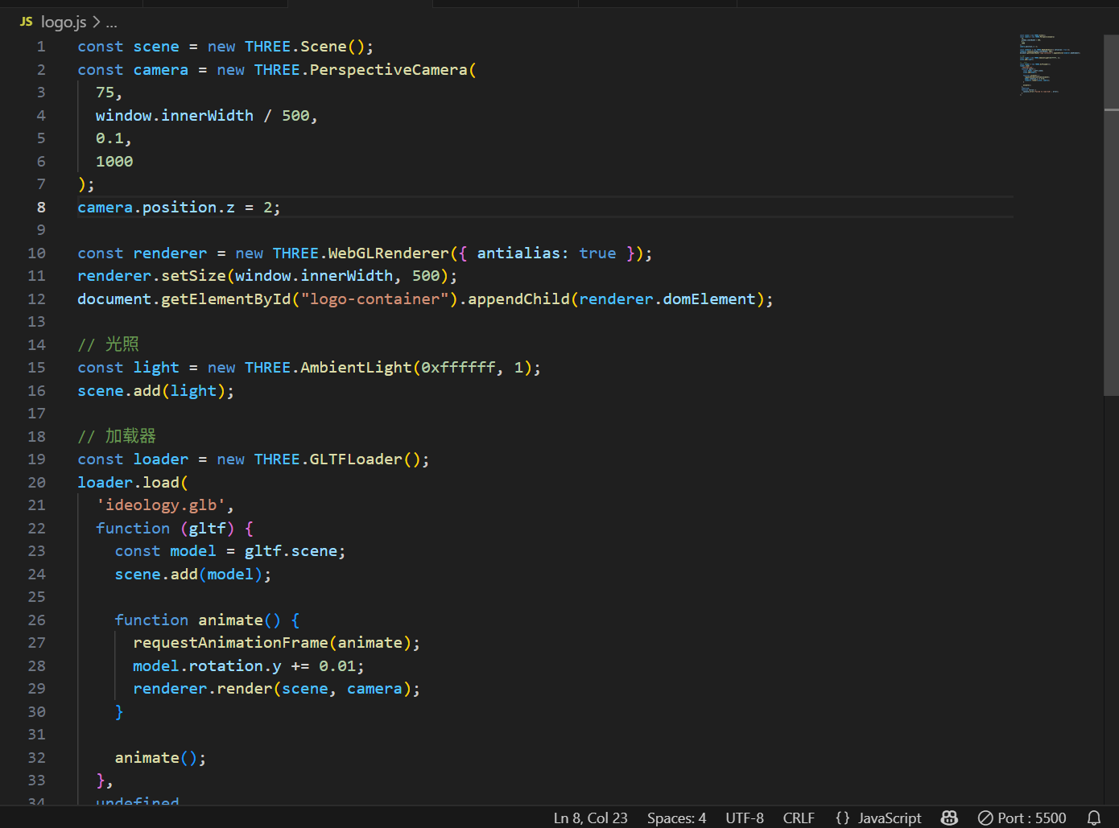Viewport: 1119px width, 828px height.
Task: Click 'domElement' on line 12
Action: [x=709, y=299]
